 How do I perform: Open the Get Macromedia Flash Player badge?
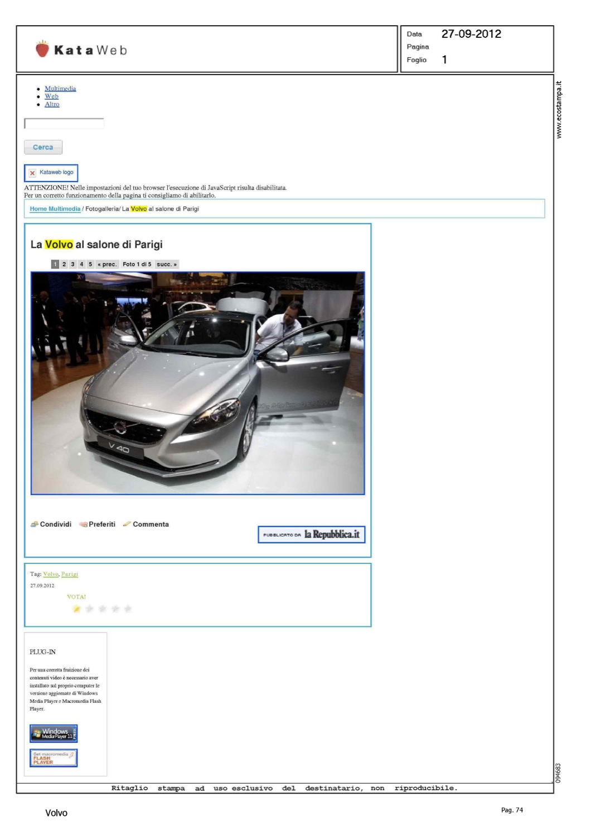[x=54, y=758]
